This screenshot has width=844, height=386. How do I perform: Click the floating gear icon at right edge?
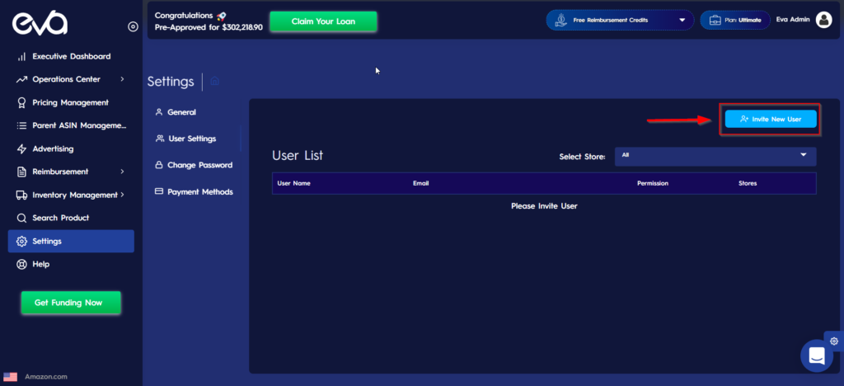tap(834, 341)
